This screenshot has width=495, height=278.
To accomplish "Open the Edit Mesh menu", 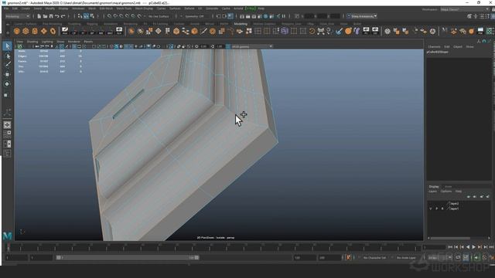I will tap(106, 8).
